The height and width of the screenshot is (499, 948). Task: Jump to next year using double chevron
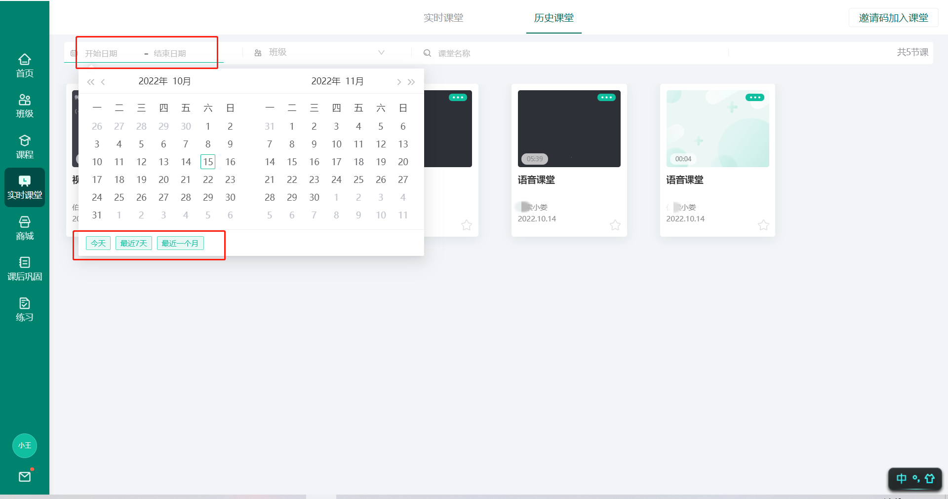coord(411,82)
